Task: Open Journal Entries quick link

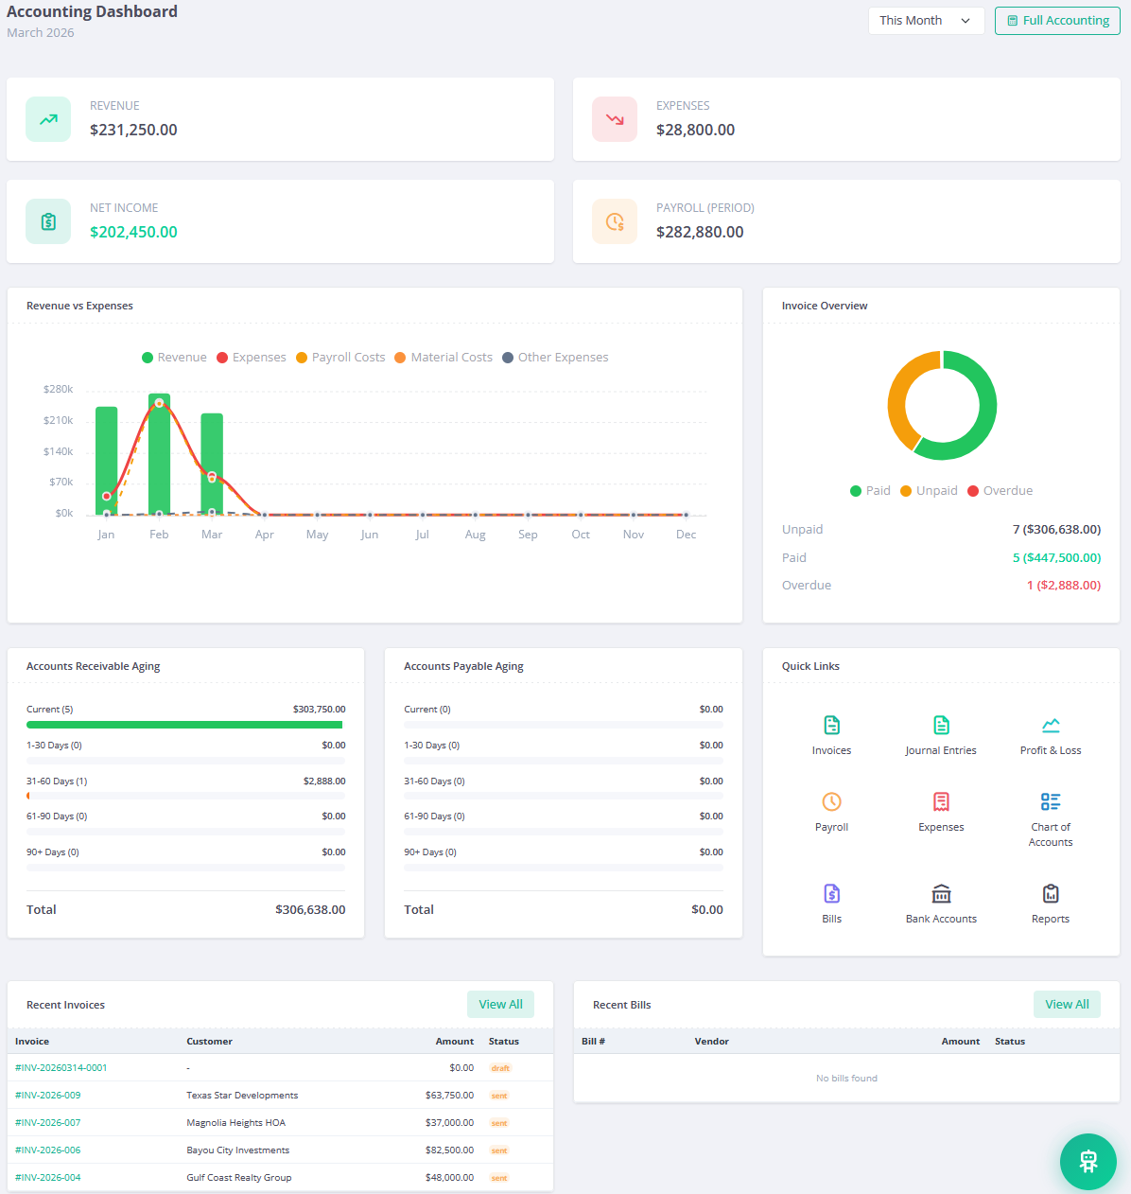Action: point(941,733)
